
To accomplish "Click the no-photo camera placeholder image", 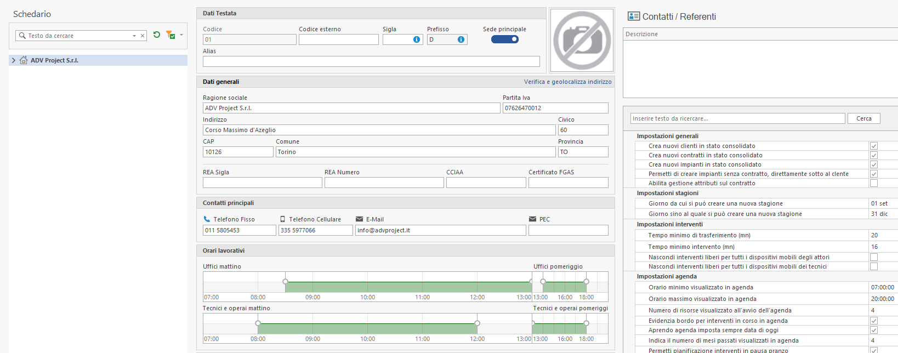I will tap(582, 40).
